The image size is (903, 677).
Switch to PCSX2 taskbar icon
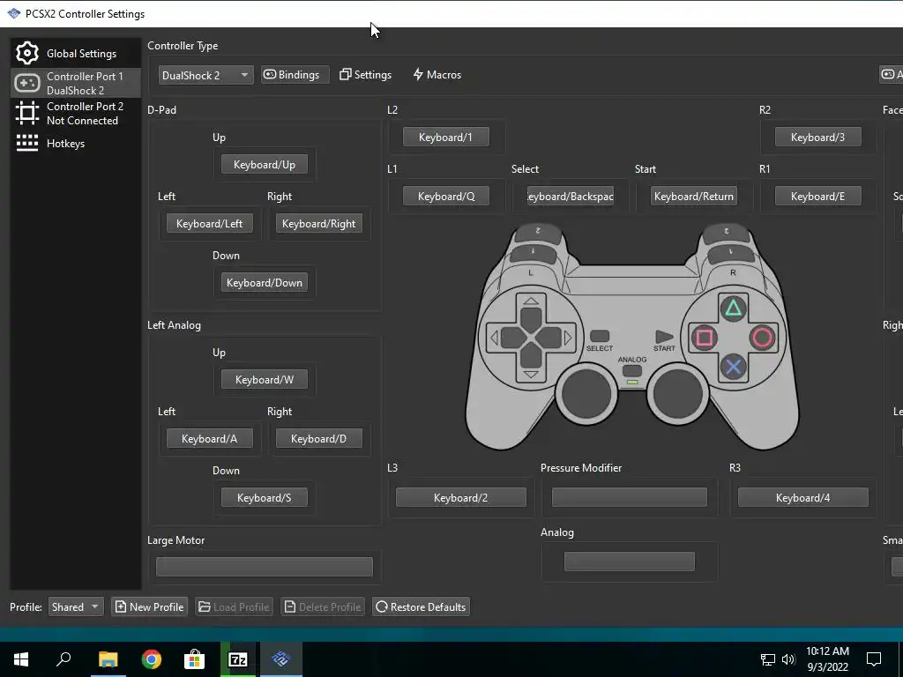281,659
